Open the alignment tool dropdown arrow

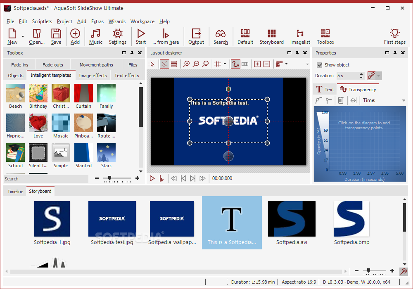coord(286,64)
